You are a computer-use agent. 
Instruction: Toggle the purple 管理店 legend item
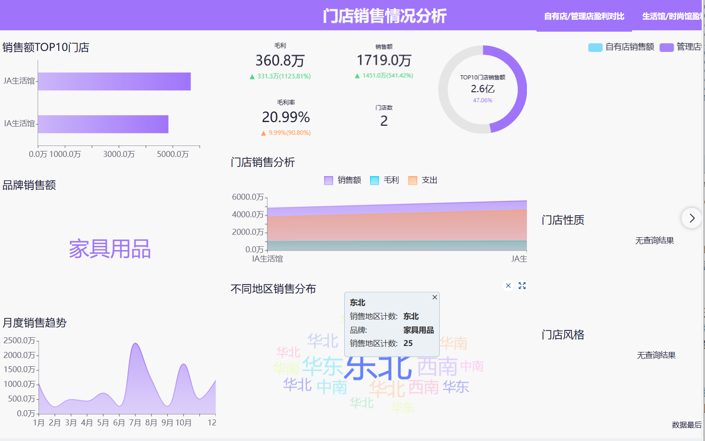click(681, 47)
